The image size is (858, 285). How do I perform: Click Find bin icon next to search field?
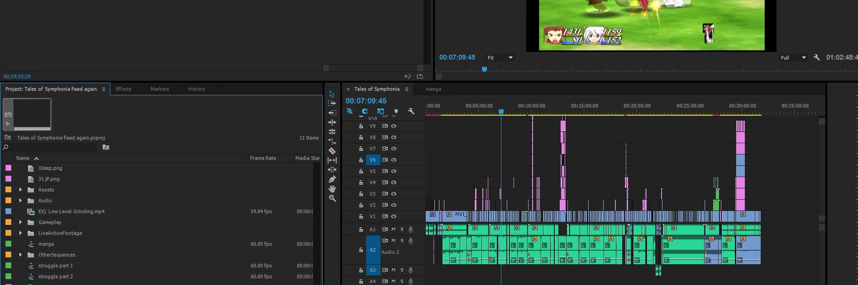coord(106,147)
